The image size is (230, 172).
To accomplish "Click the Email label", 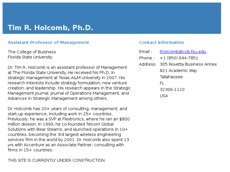I will 145,52.
